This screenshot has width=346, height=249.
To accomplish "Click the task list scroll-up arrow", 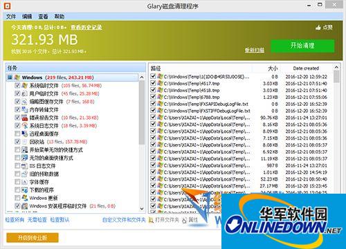I will [142, 77].
